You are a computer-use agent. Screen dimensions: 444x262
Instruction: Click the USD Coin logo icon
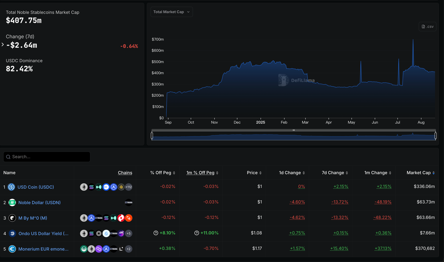tap(11, 187)
